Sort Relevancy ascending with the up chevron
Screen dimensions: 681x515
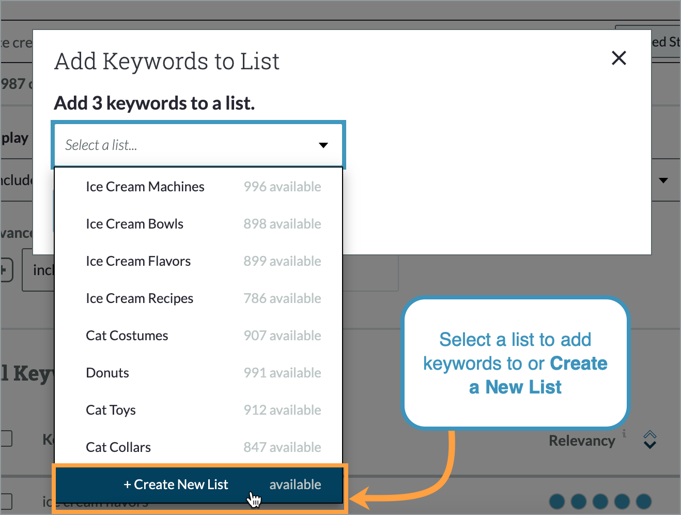(649, 434)
